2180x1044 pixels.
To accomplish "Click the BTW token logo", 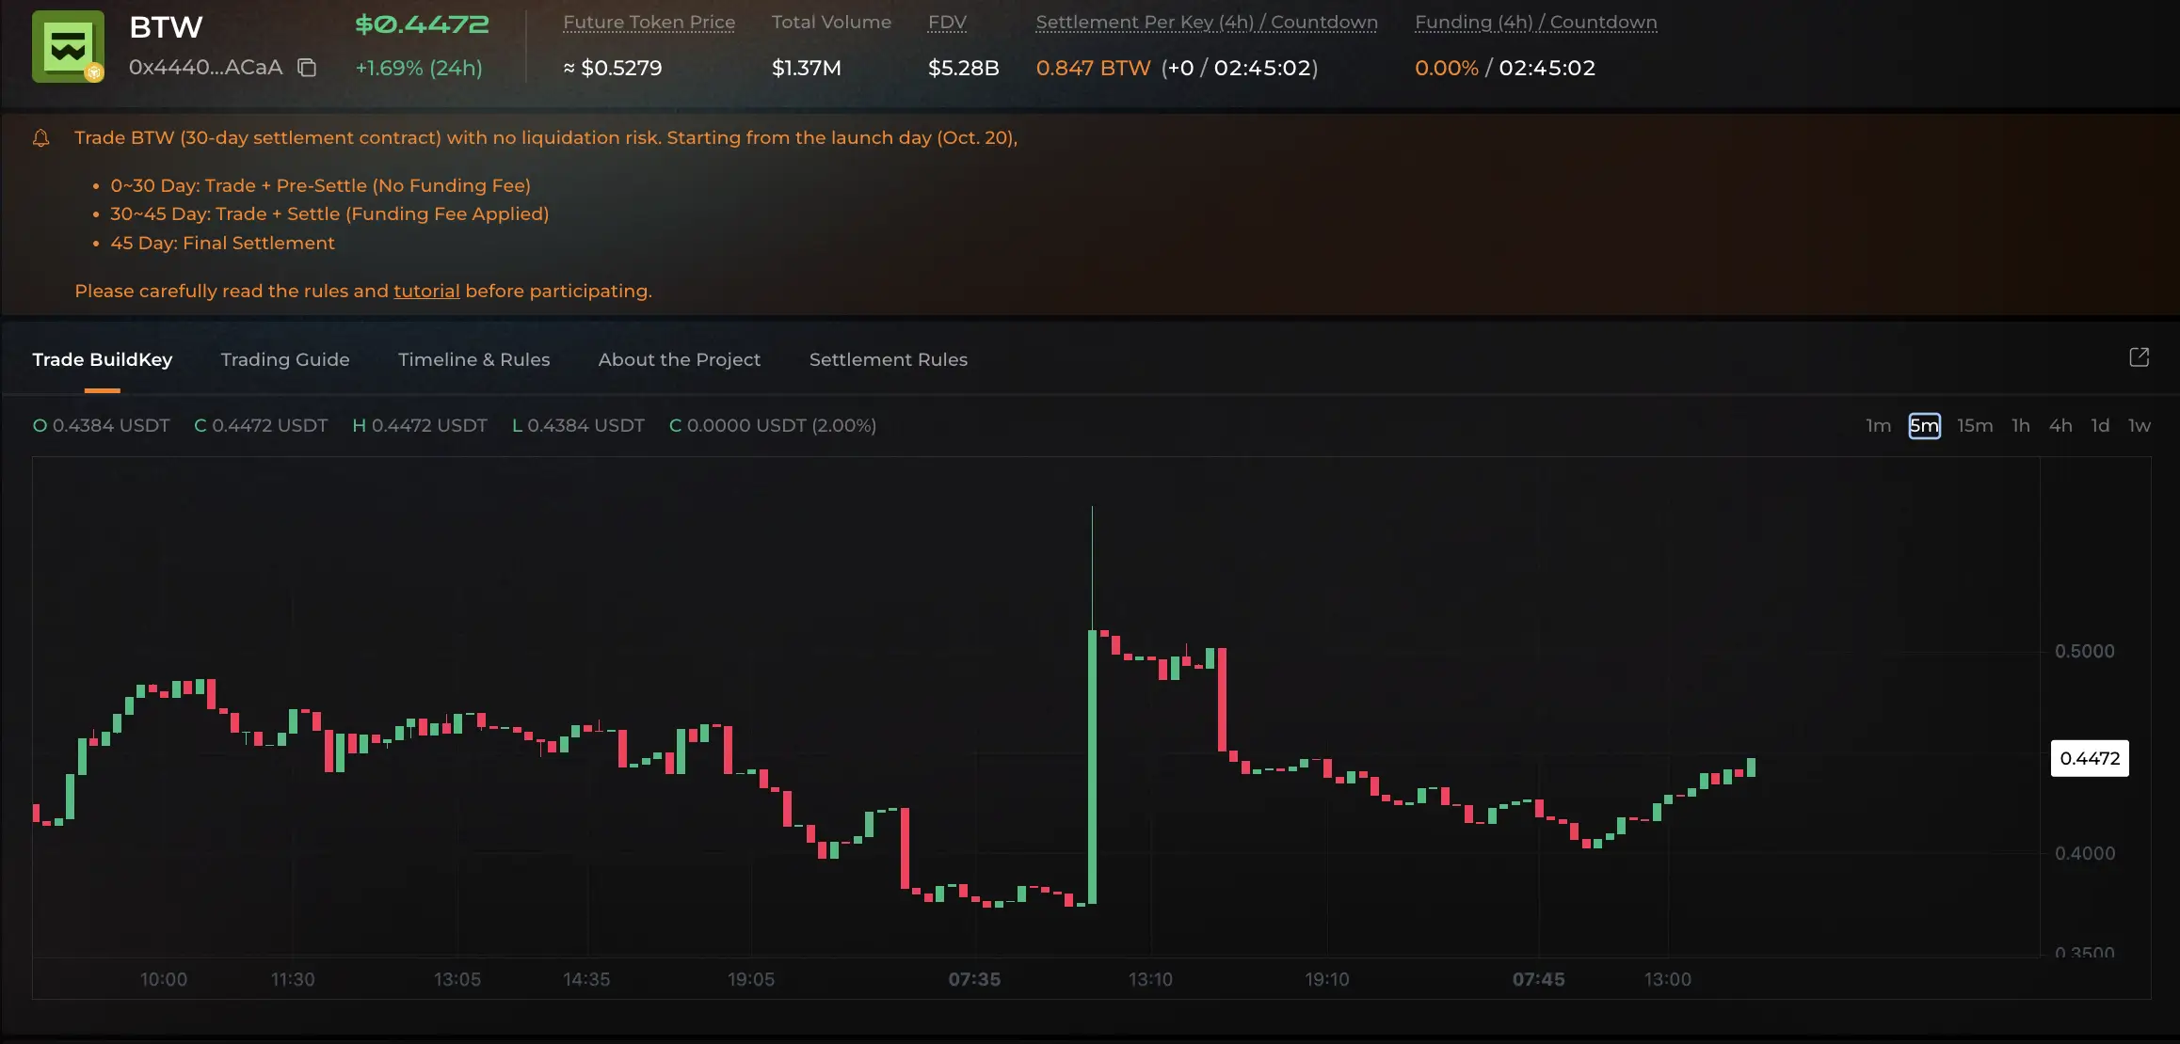I will 68,47.
